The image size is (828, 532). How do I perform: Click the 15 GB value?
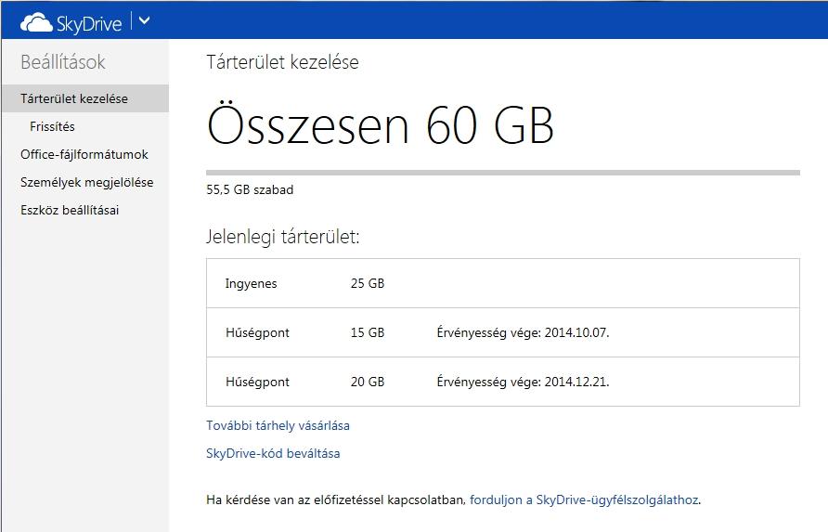[x=368, y=332]
